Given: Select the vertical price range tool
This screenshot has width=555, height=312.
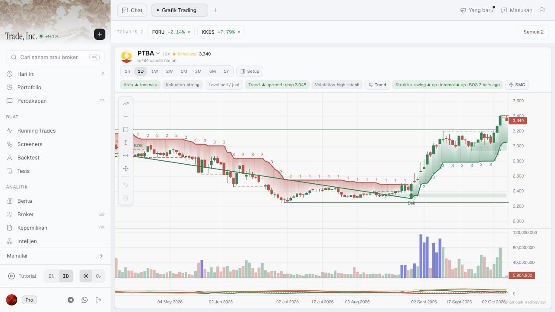Looking at the screenshot, I should pyautogui.click(x=126, y=143).
